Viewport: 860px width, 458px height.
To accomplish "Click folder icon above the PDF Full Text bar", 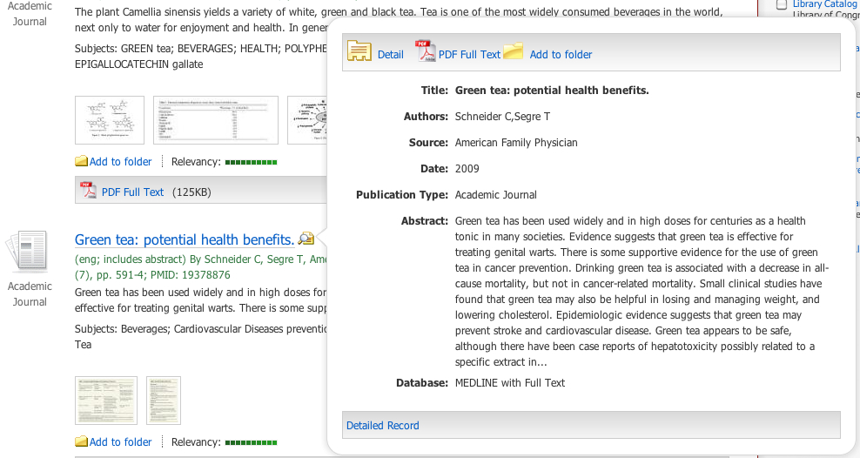I will pos(82,162).
